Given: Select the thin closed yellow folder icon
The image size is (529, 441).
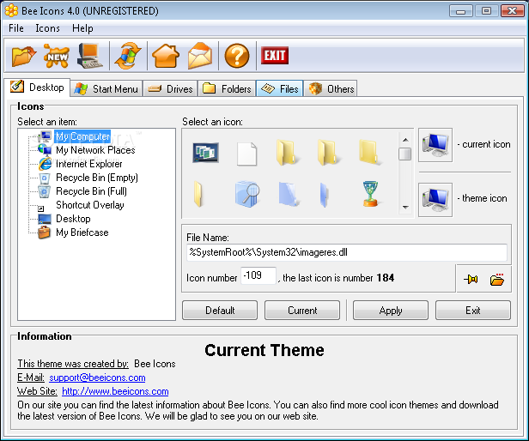Looking at the screenshot, I should 198,194.
